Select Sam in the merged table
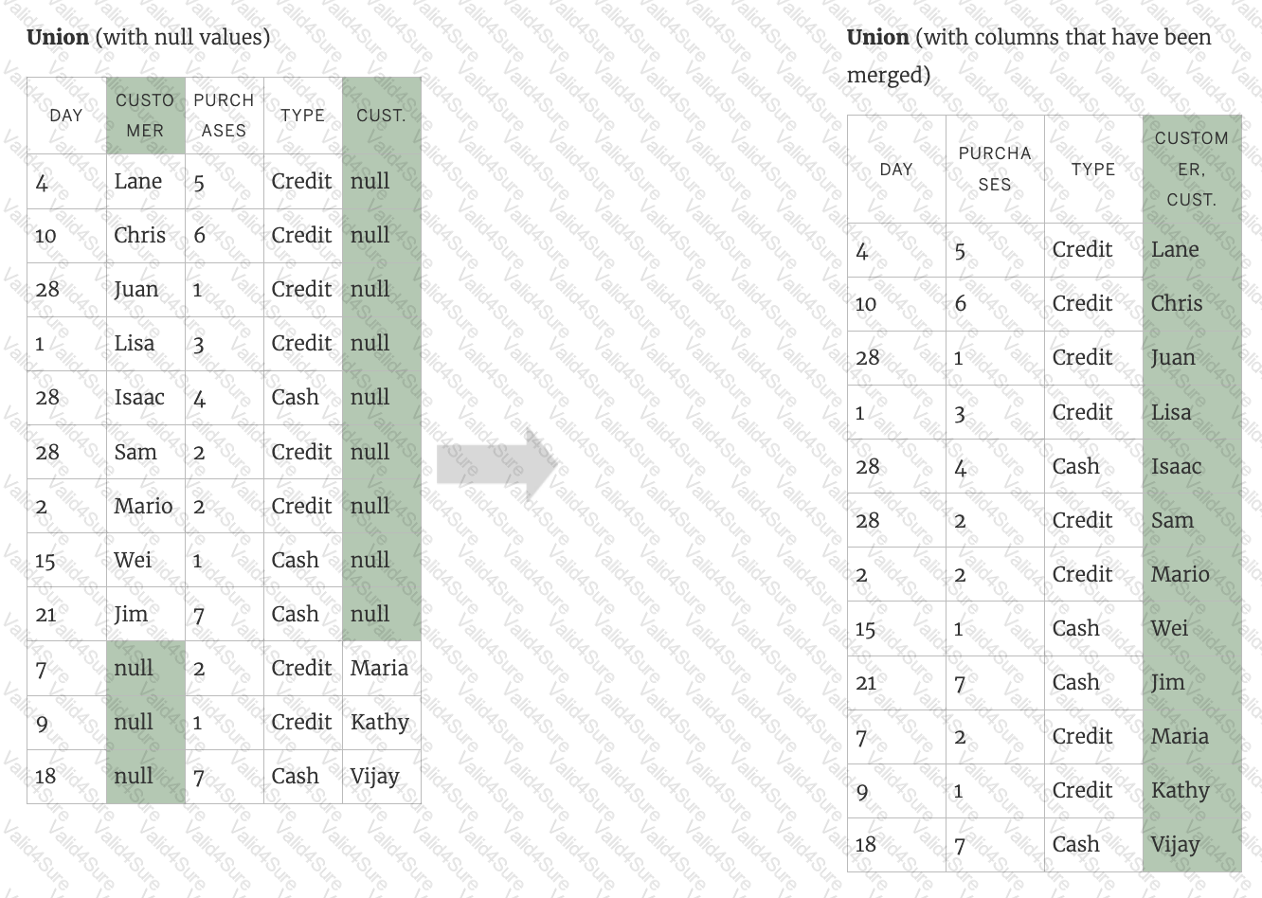This screenshot has width=1262, height=898. (1172, 520)
